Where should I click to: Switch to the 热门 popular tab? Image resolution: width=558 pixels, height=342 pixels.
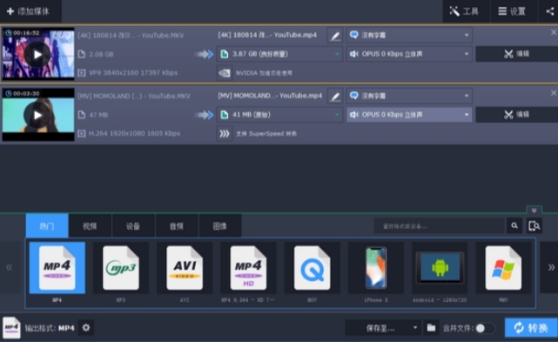(47, 226)
